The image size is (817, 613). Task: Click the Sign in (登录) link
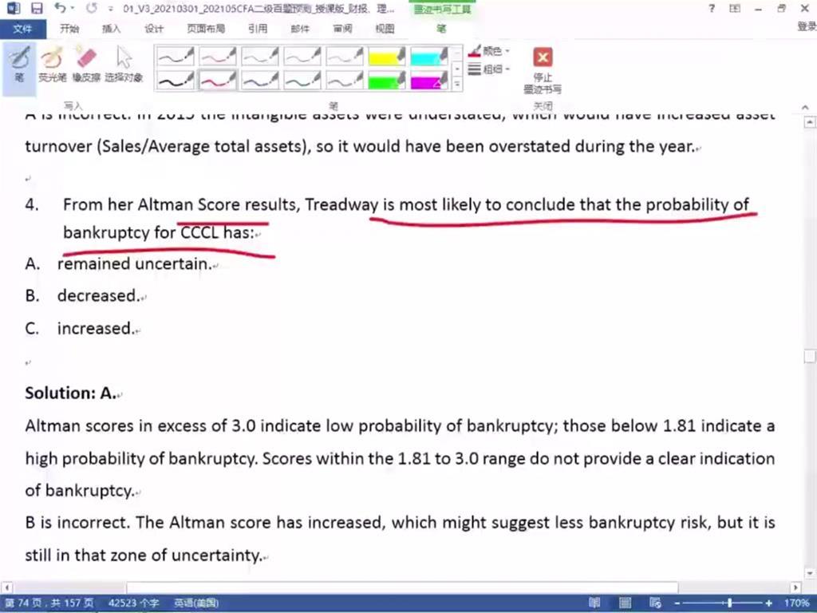[806, 27]
